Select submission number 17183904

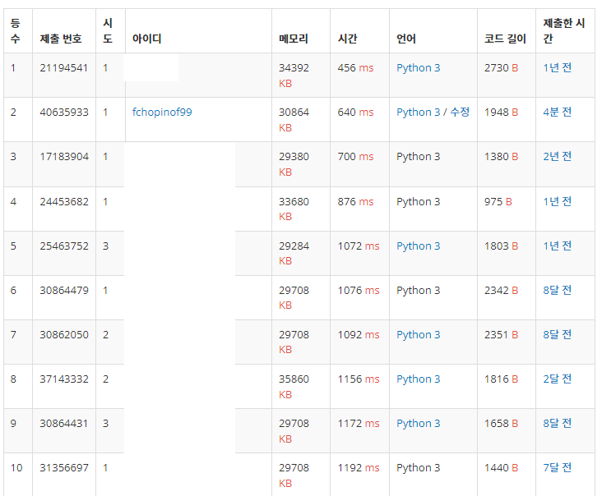(x=64, y=156)
